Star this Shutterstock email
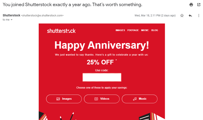Image resolution: width=203 pixels, height=120 pixels. [182, 16]
